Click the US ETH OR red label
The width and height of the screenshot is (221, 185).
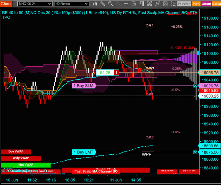pyautogui.click(x=168, y=172)
